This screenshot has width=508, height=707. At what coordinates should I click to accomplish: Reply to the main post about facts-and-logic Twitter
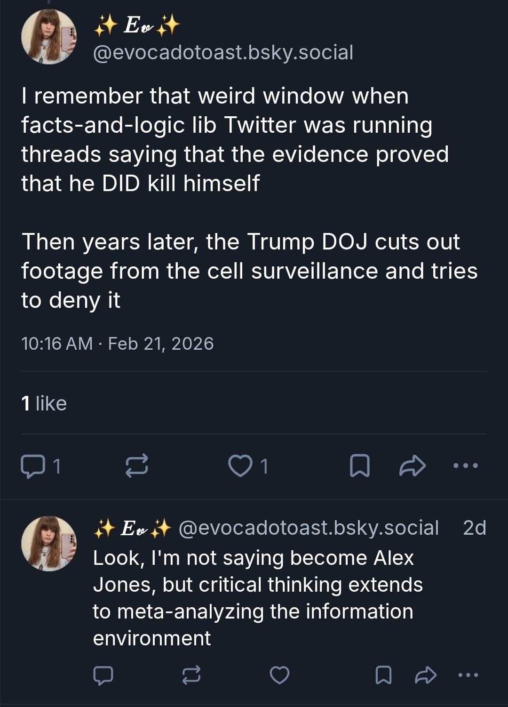click(33, 466)
